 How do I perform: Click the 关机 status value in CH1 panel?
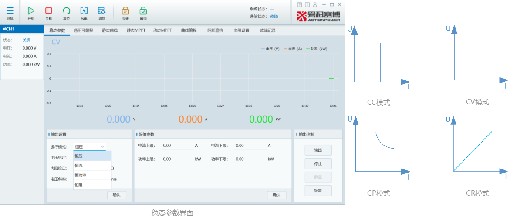click(x=26, y=40)
